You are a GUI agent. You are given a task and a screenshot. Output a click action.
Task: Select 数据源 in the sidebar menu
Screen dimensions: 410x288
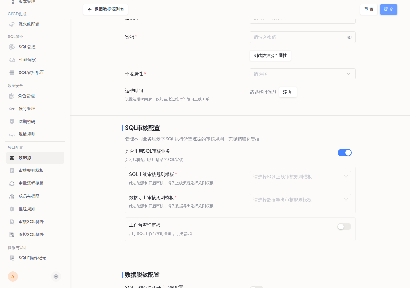click(25, 158)
